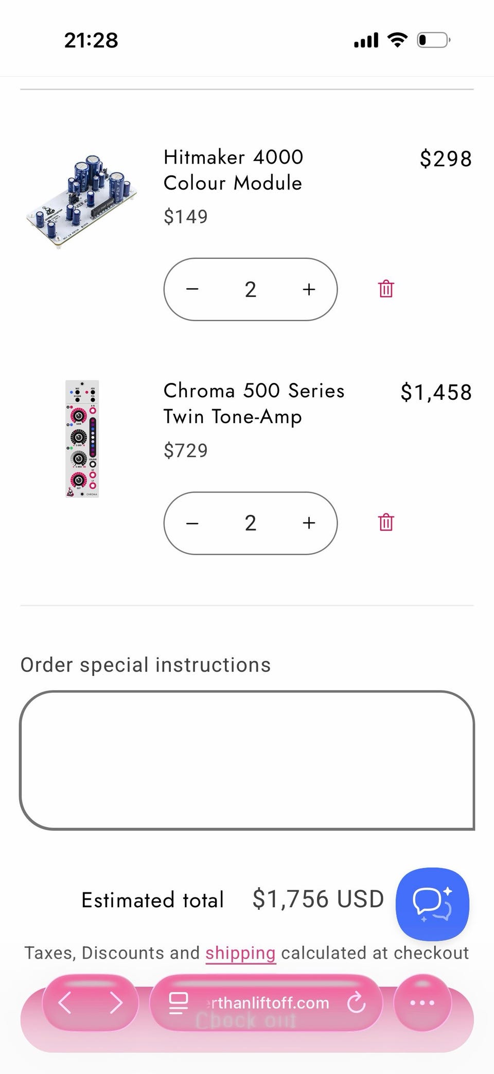
Task: Open the blue chat assistant bubble
Action: coord(432,904)
